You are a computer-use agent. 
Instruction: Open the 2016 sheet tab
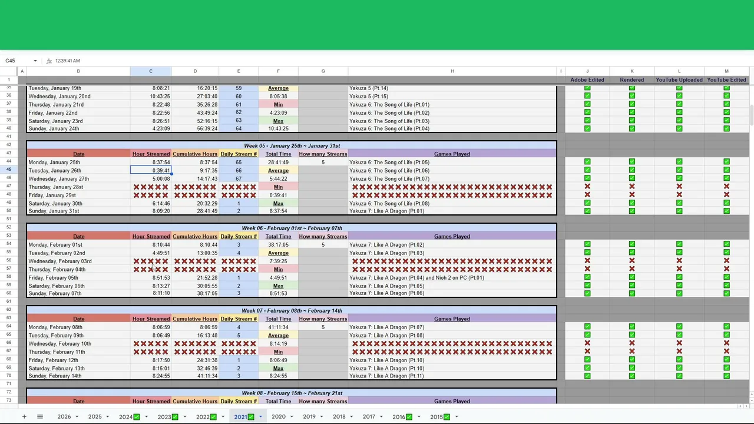pyautogui.click(x=402, y=417)
